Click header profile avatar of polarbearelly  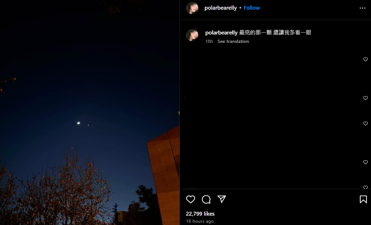pyautogui.click(x=192, y=8)
